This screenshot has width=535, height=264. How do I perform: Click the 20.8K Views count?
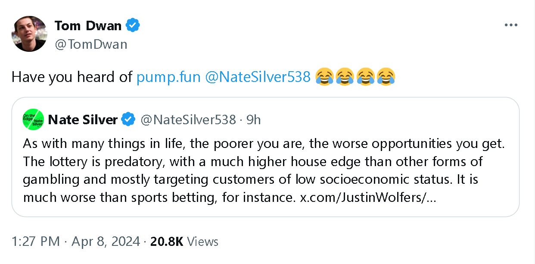pos(184,242)
